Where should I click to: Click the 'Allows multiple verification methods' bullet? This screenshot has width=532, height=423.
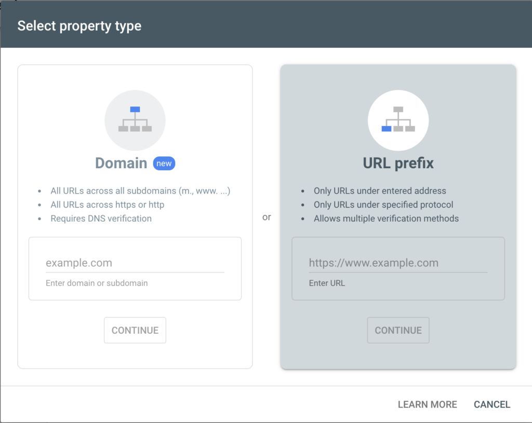click(x=387, y=219)
